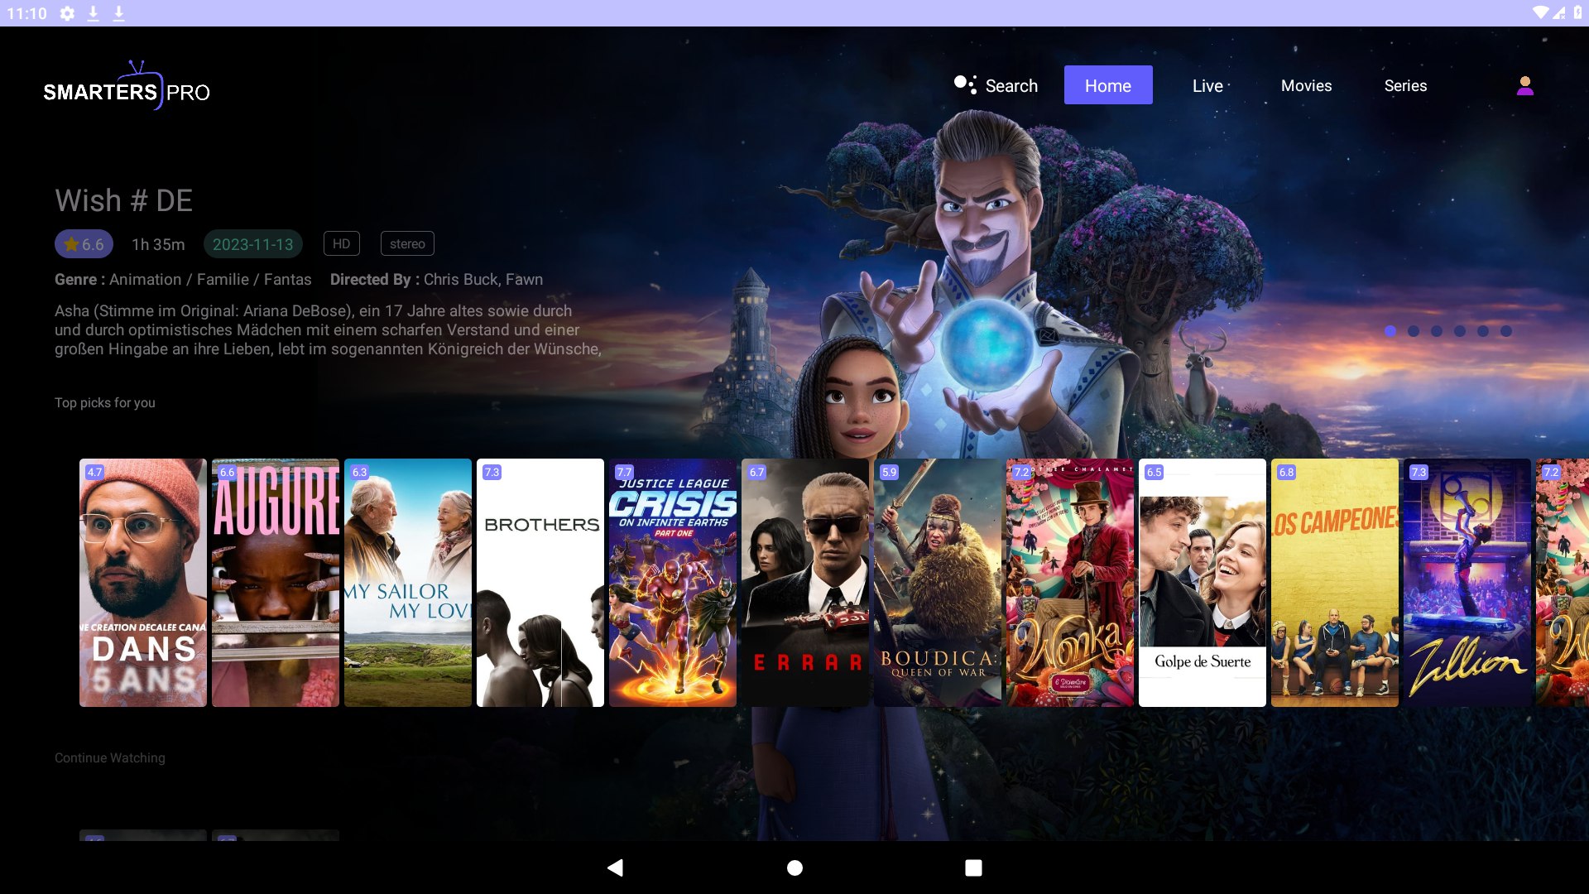
Task: Select the Movies tab in navigation
Action: coord(1306,85)
